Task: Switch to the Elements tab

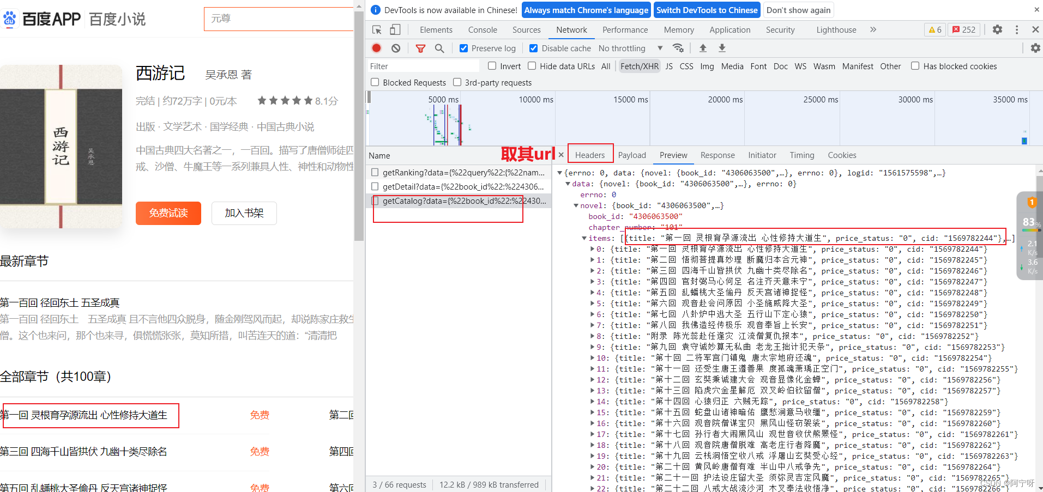Action: click(436, 30)
